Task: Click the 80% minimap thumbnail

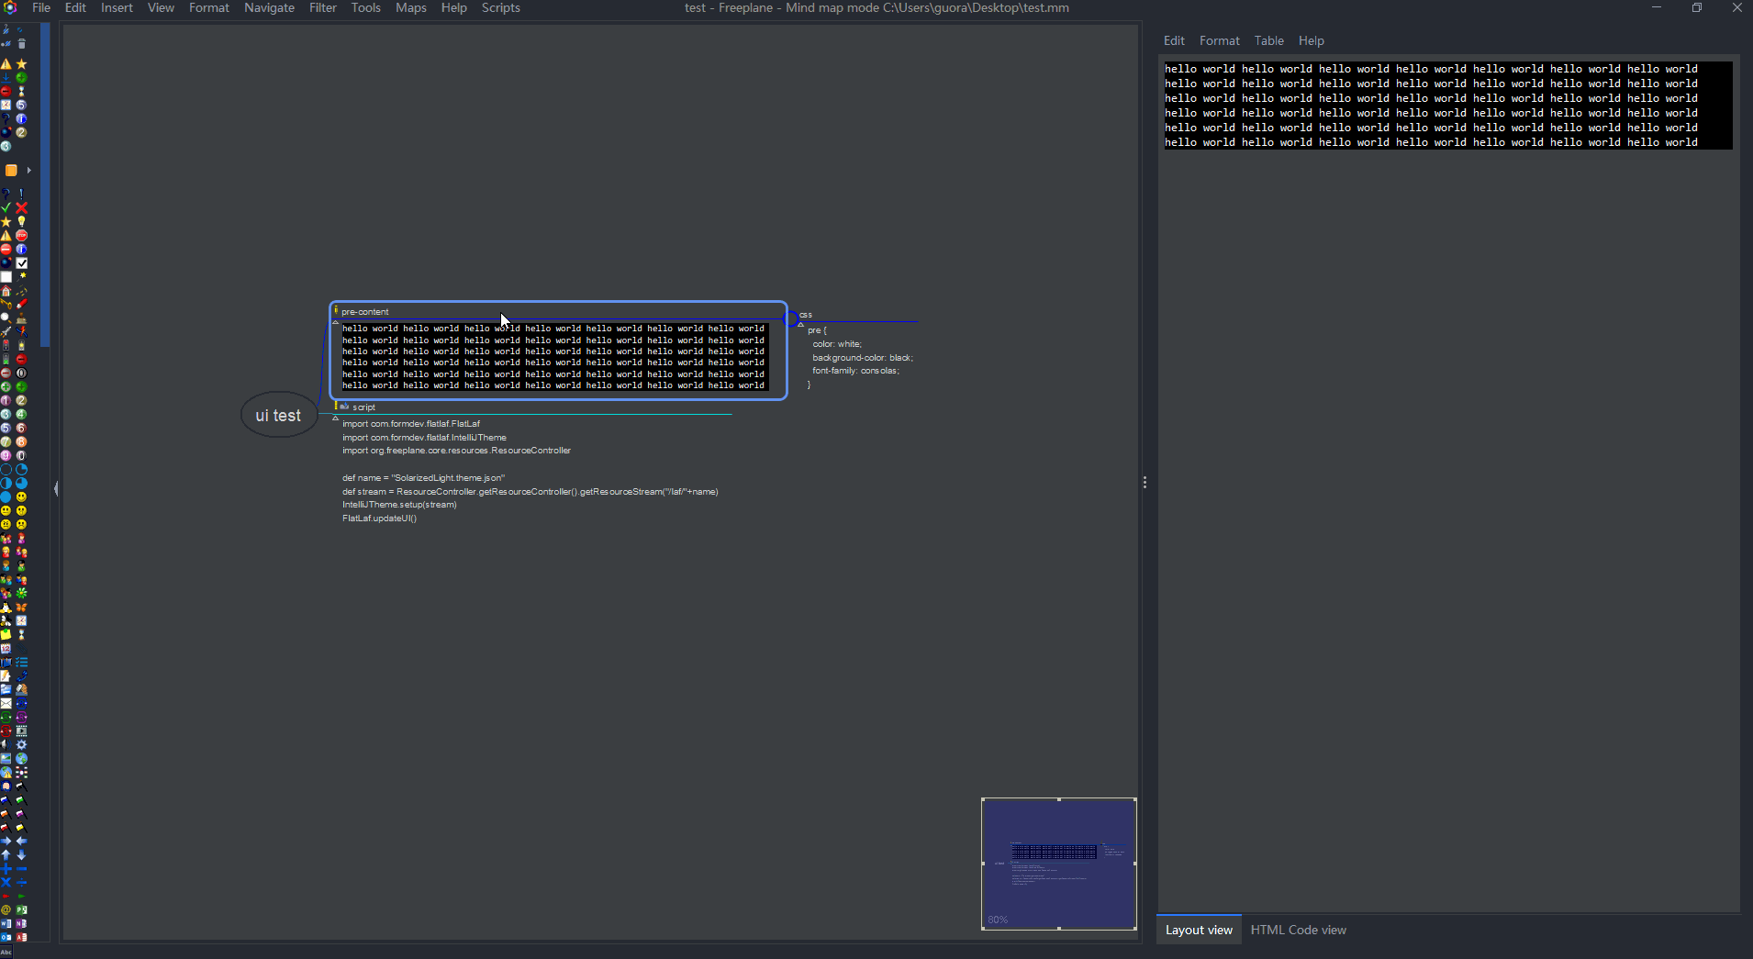Action: [1057, 863]
